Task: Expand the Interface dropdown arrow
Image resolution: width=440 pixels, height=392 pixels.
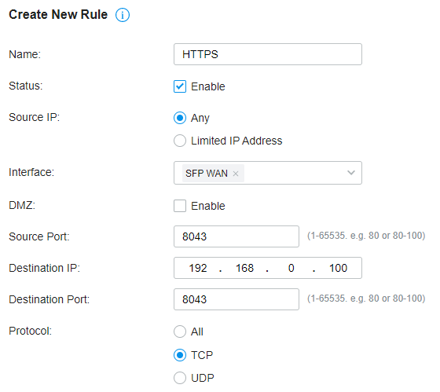Action: point(351,173)
